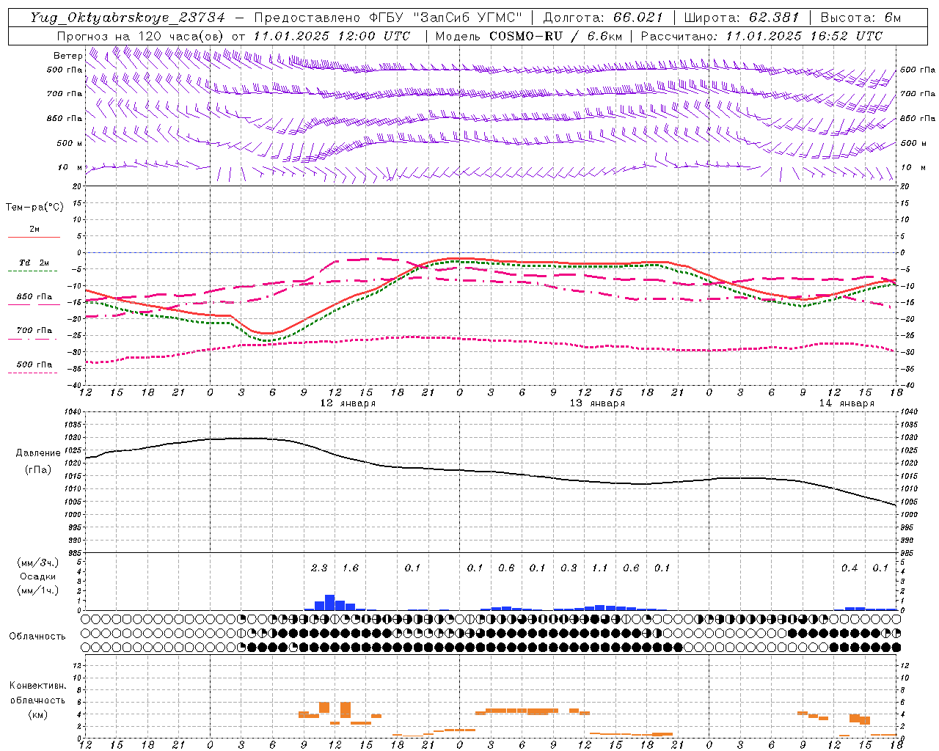This screenshot has height=751, width=939.
Task: Click the 0.3 precipitation total value
Action: [569, 568]
